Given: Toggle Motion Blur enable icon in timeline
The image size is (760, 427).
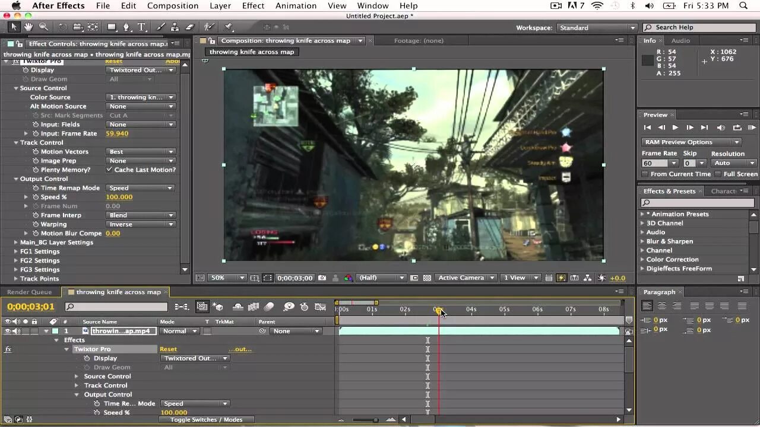Looking at the screenshot, I should 269,307.
